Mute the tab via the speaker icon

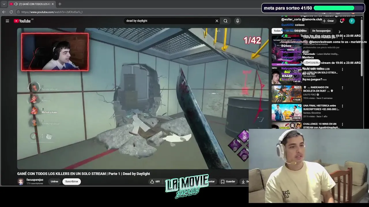click(x=16, y=4)
